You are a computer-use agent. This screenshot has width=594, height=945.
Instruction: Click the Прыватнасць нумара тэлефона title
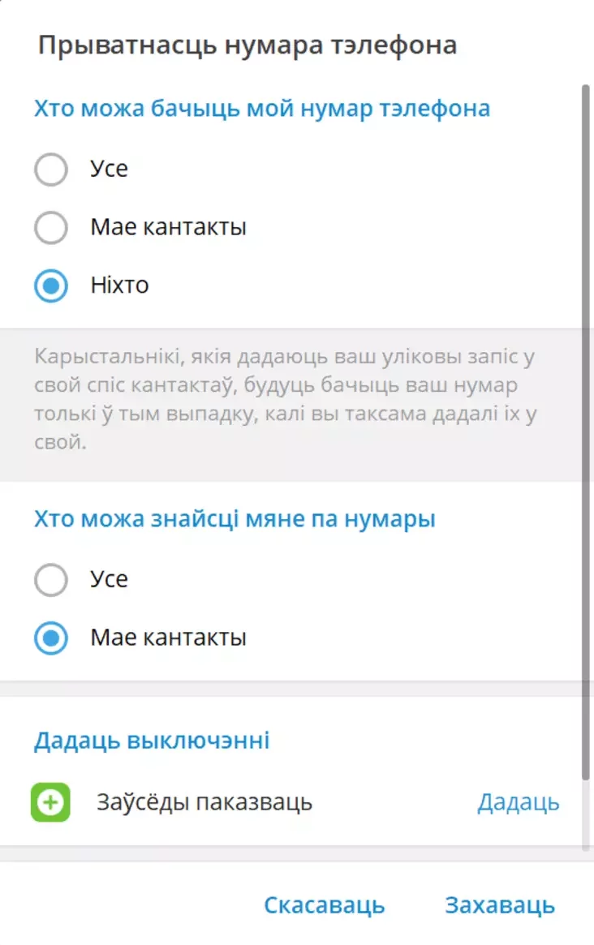coord(247,45)
